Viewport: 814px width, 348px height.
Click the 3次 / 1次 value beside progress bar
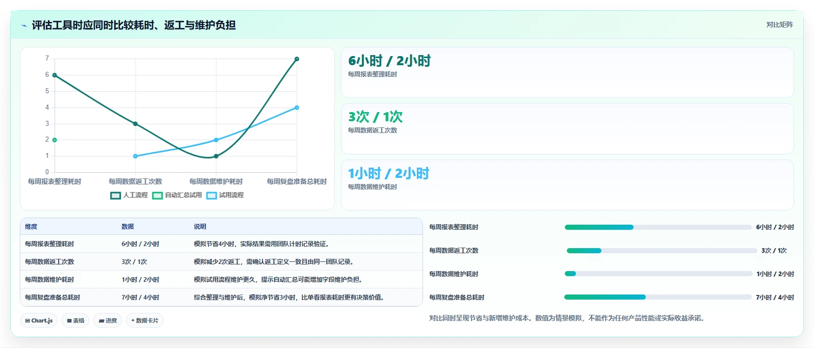[774, 251]
